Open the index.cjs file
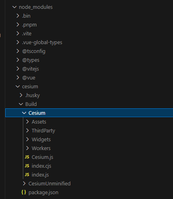 coord(41,166)
